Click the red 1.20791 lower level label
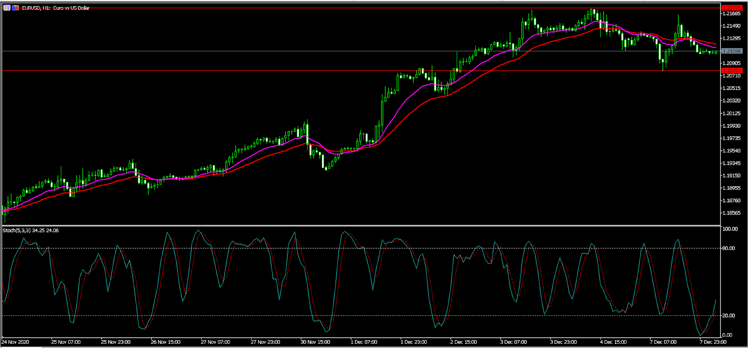748x348 pixels. tap(732, 70)
